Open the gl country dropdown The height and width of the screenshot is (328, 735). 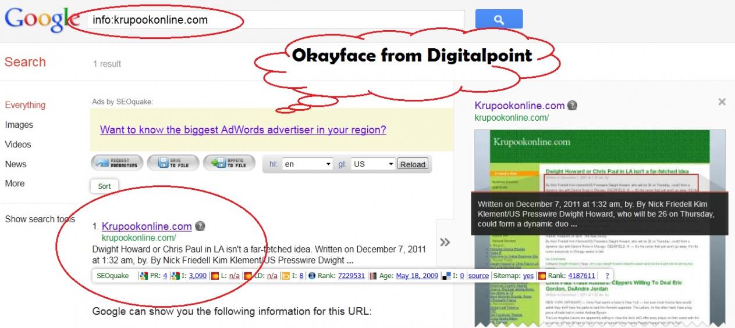[374, 164]
